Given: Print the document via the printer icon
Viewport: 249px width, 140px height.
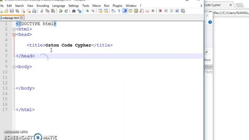Looking at the screenshot, I should tap(34, 11).
